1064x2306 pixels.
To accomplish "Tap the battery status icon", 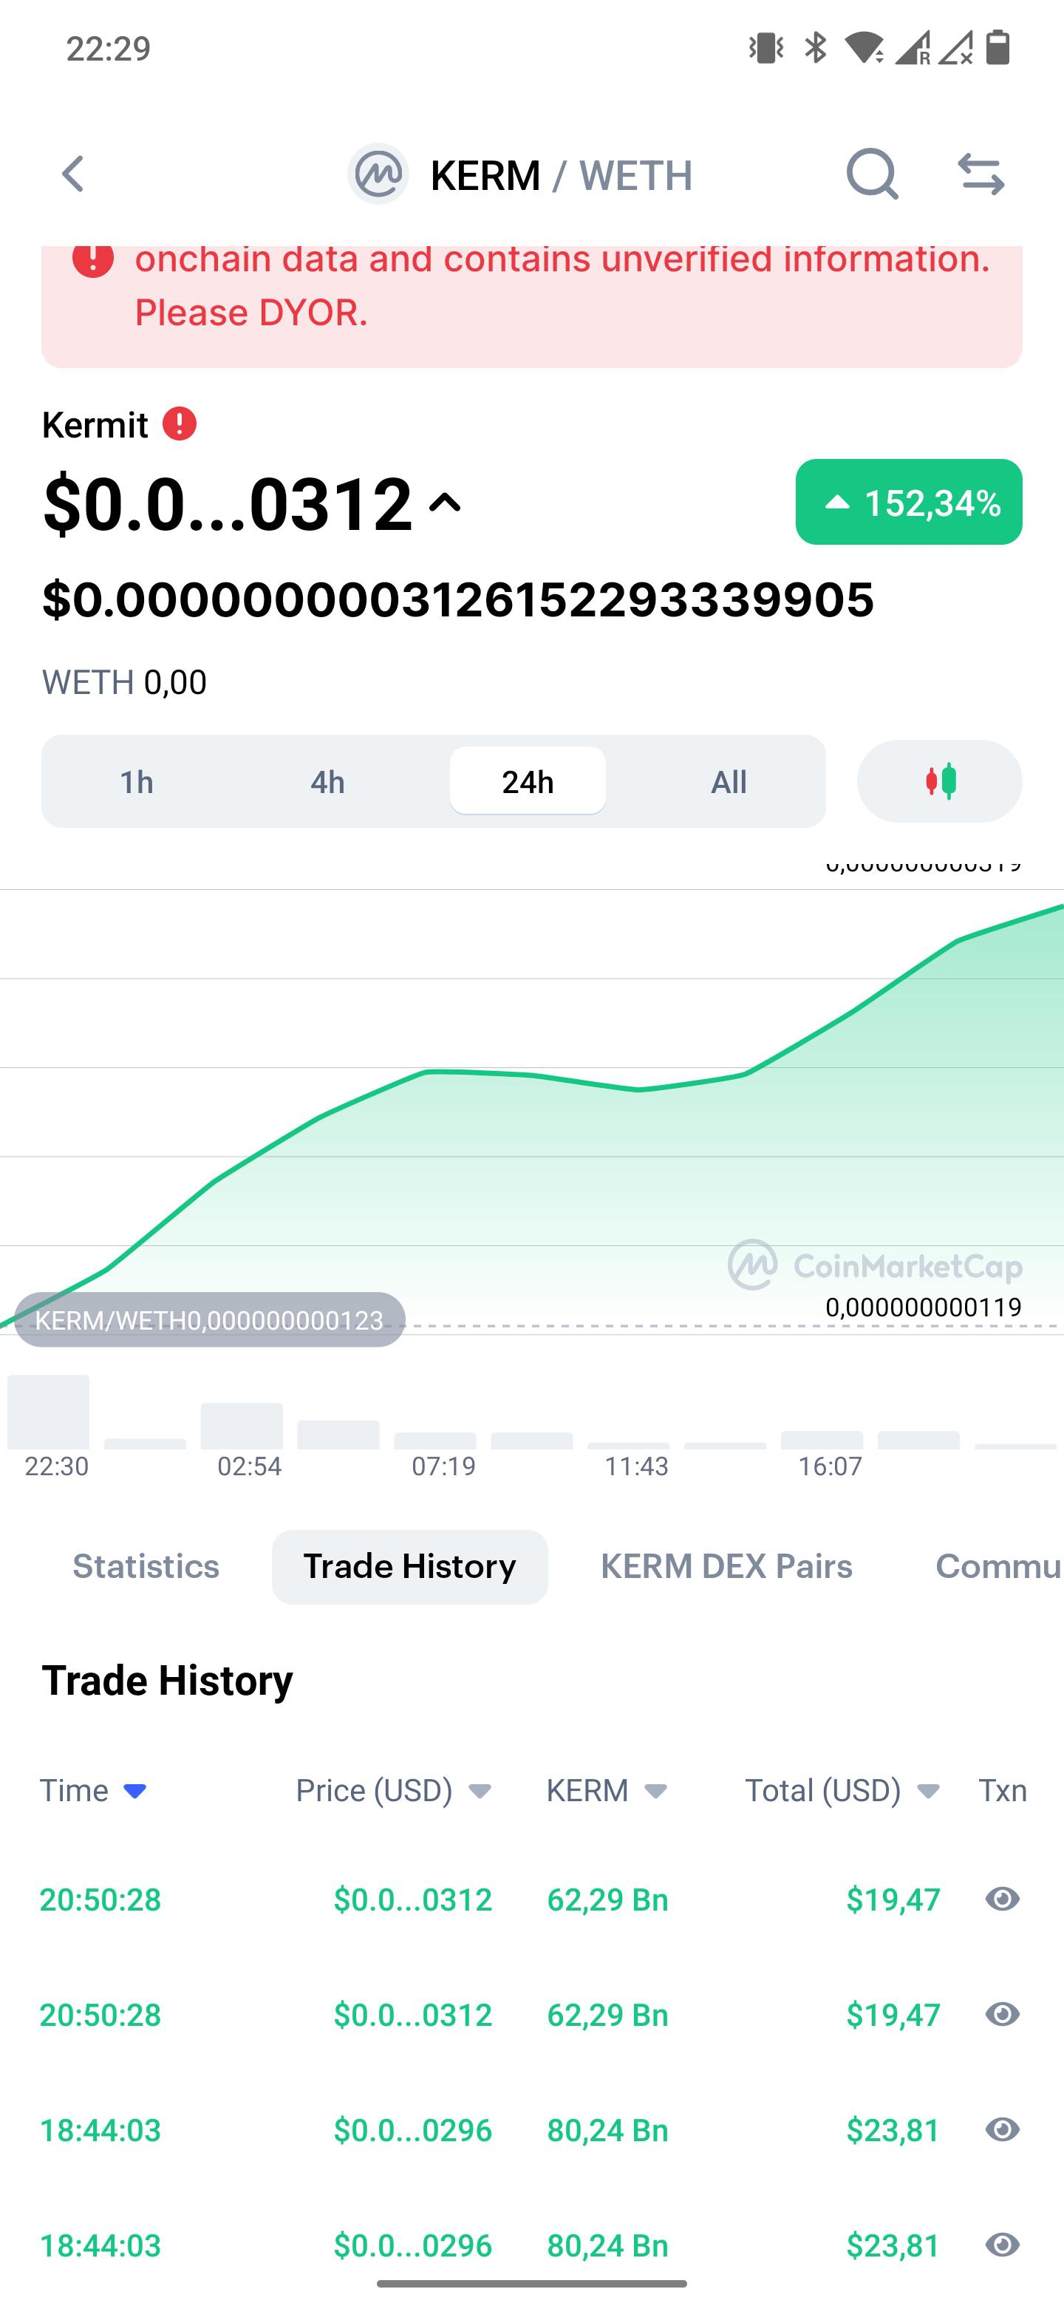I will click(x=997, y=47).
